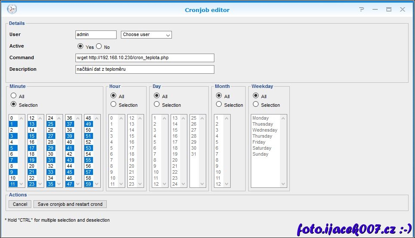This screenshot has width=415, height=238.
Task: Click the Cancel button
Action: (x=20, y=204)
